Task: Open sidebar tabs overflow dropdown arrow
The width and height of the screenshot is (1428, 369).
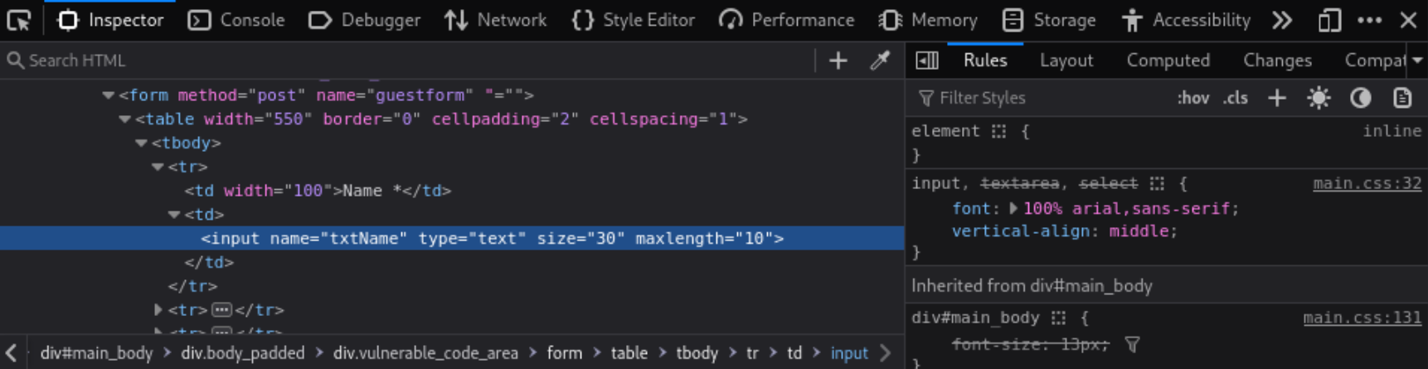Action: [x=1417, y=61]
